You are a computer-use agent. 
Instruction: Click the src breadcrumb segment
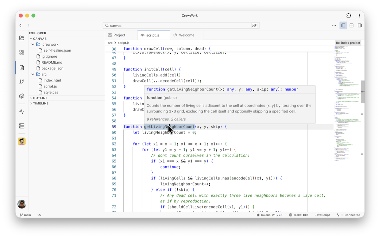(x=110, y=43)
